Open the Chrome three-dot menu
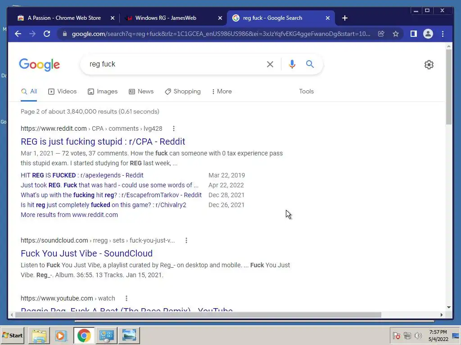The height and width of the screenshot is (345, 461). pyautogui.click(x=443, y=34)
